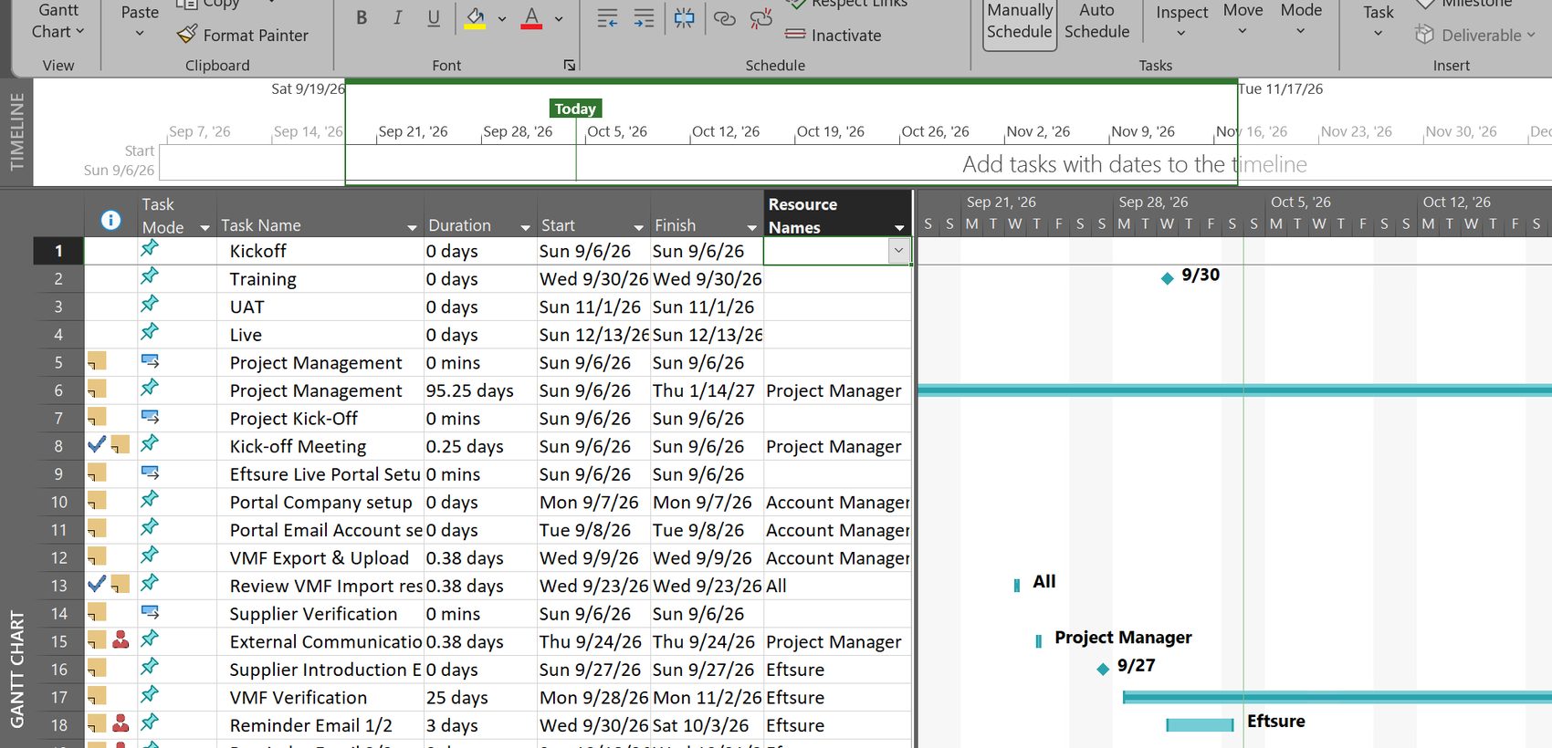Open Task Name column filter dropdown

[412, 226]
